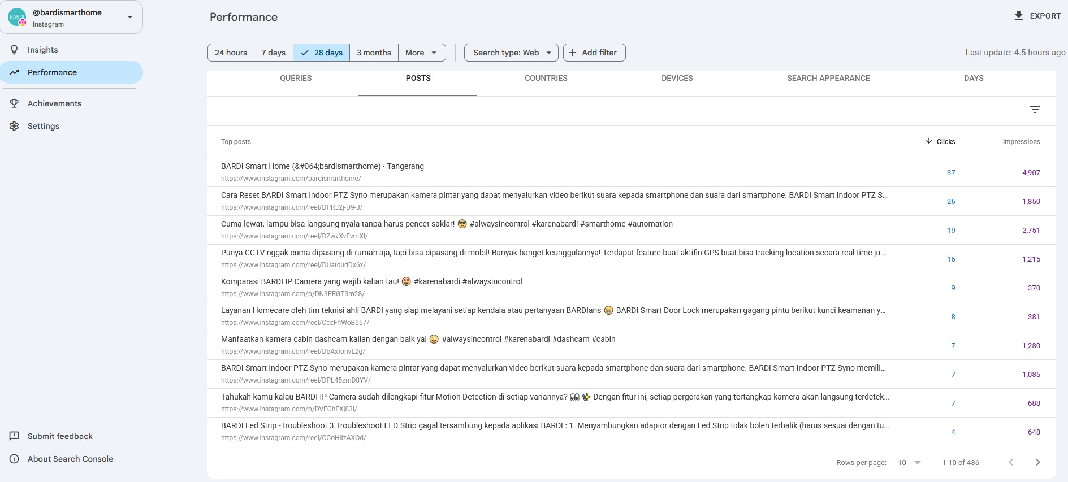This screenshot has width=1068, height=482.
Task: Open the @bardismarthome account switcher
Action: point(71,18)
